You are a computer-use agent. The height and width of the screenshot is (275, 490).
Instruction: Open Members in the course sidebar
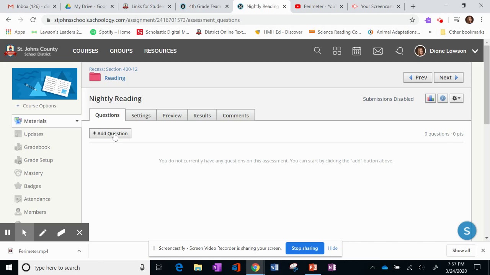point(35,212)
